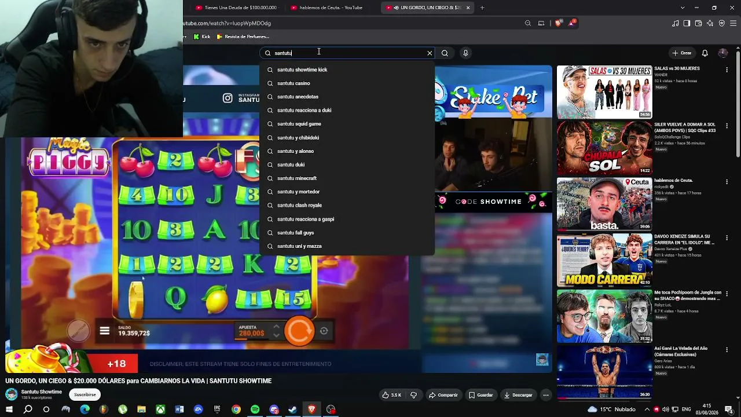Focus the YouTube search input field

click(x=349, y=53)
